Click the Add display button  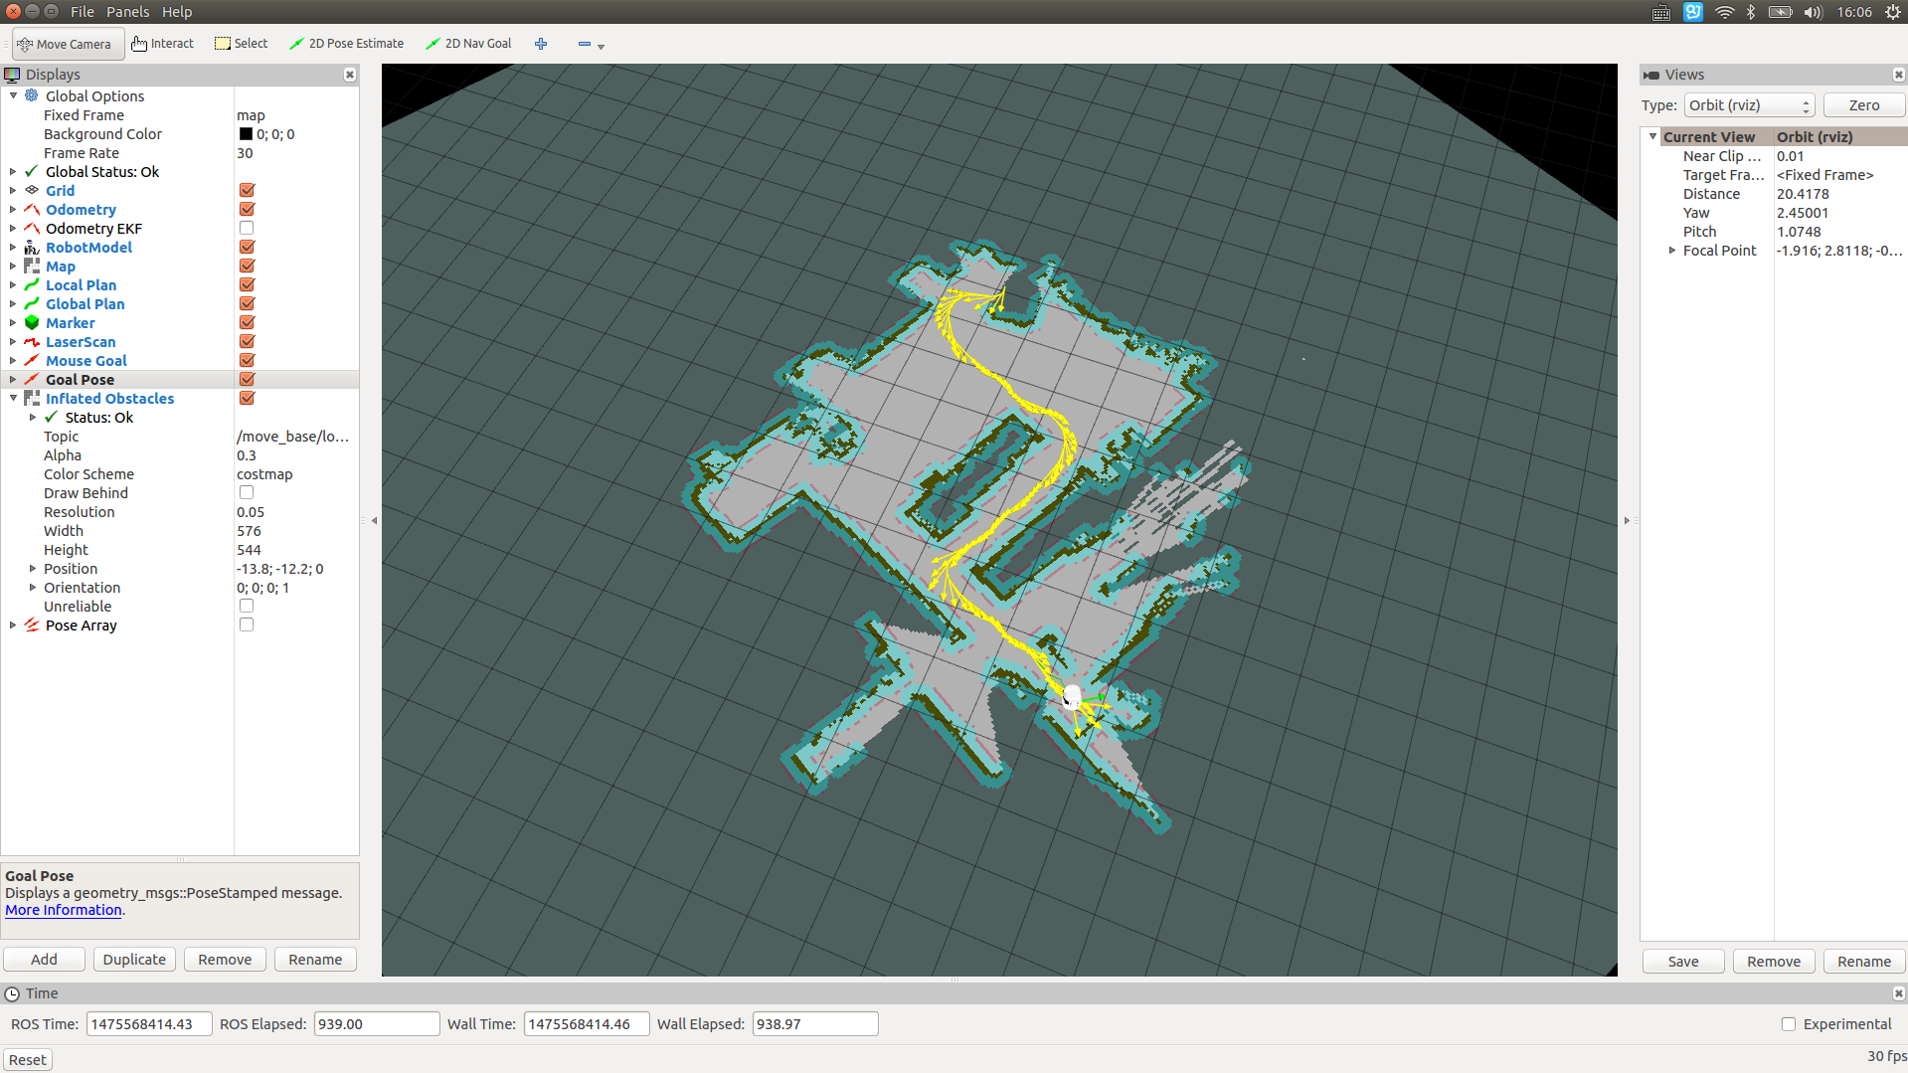coord(44,960)
